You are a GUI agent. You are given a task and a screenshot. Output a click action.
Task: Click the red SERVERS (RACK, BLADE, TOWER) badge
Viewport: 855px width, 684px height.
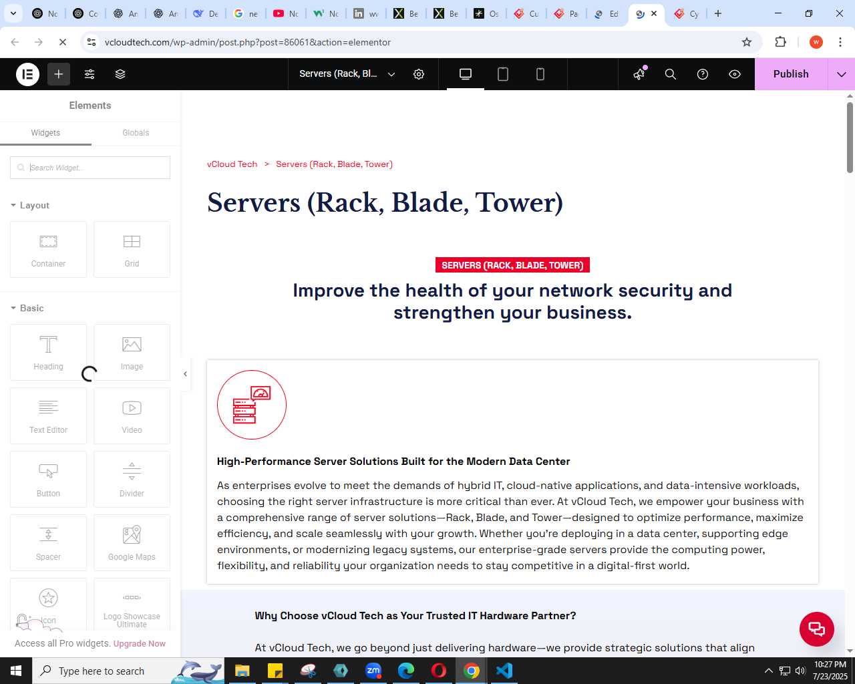coord(512,265)
